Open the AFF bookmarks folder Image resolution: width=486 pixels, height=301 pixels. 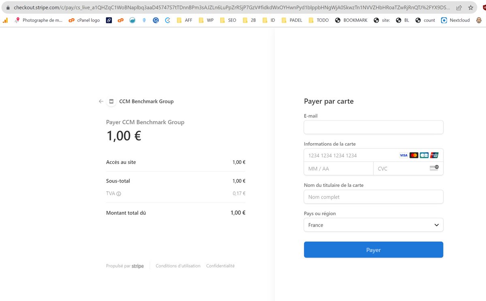pos(184,20)
